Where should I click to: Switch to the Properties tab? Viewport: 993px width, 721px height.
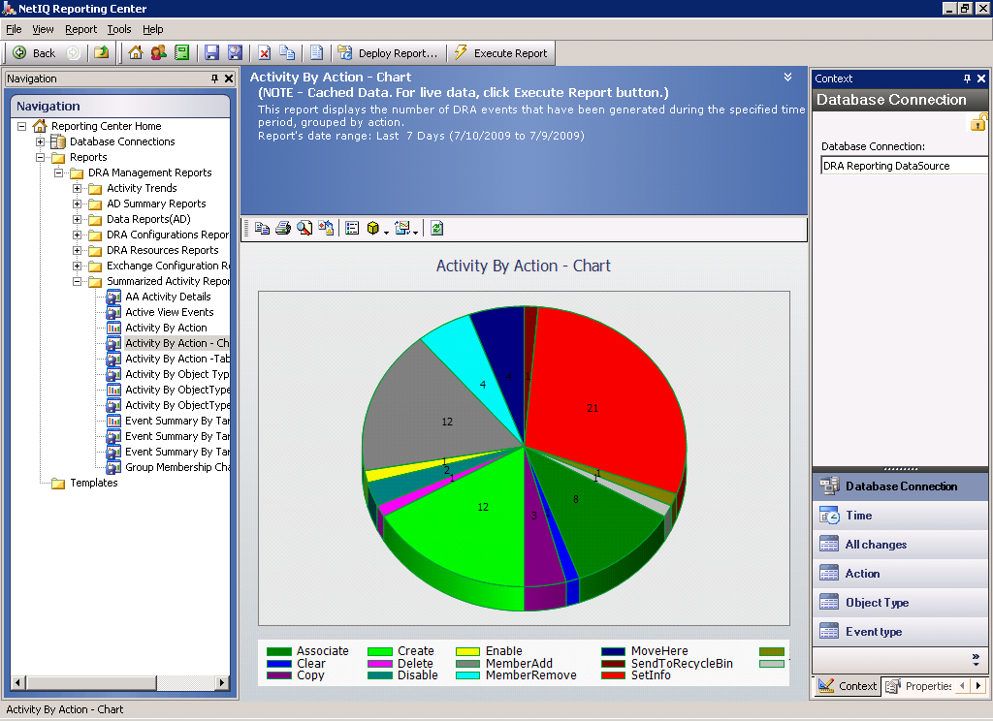pos(927,686)
